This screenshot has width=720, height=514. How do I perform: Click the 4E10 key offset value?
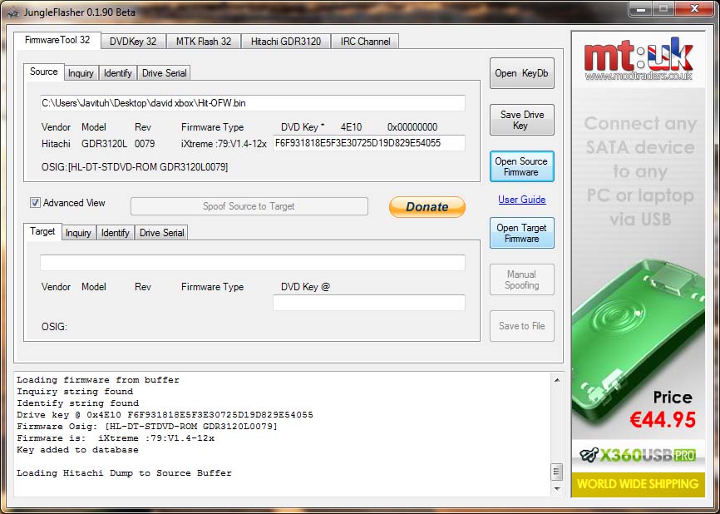[x=352, y=127]
